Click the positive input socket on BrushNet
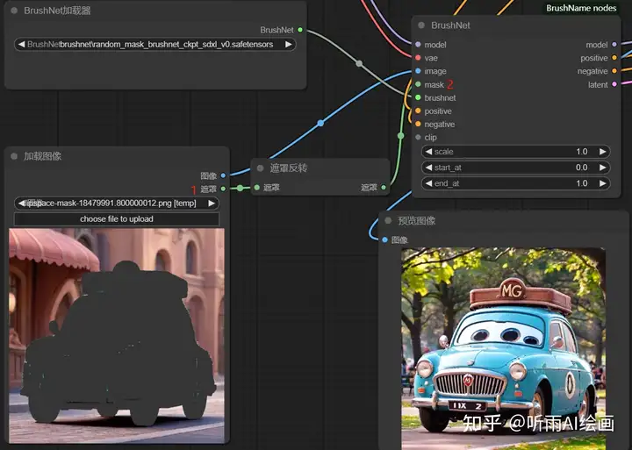Screen dimensions: 632x450 pos(418,111)
